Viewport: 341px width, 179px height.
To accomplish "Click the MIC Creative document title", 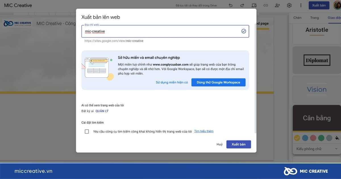I will pyautogui.click(x=18, y=5).
